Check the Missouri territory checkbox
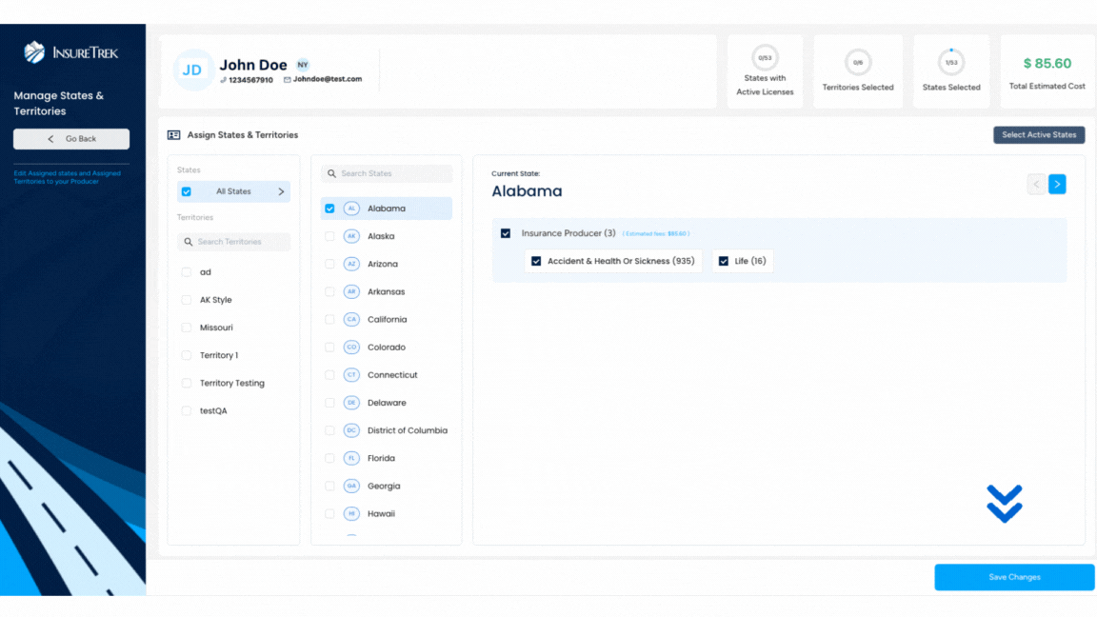This screenshot has height=617, width=1097. point(187,328)
